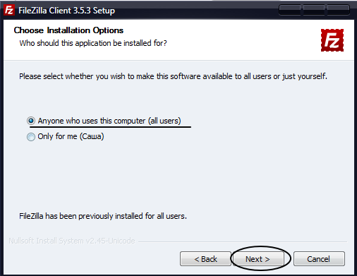This screenshot has width=357, height=276.
Task: Cancel the FileZilla setup
Action: click(x=319, y=259)
